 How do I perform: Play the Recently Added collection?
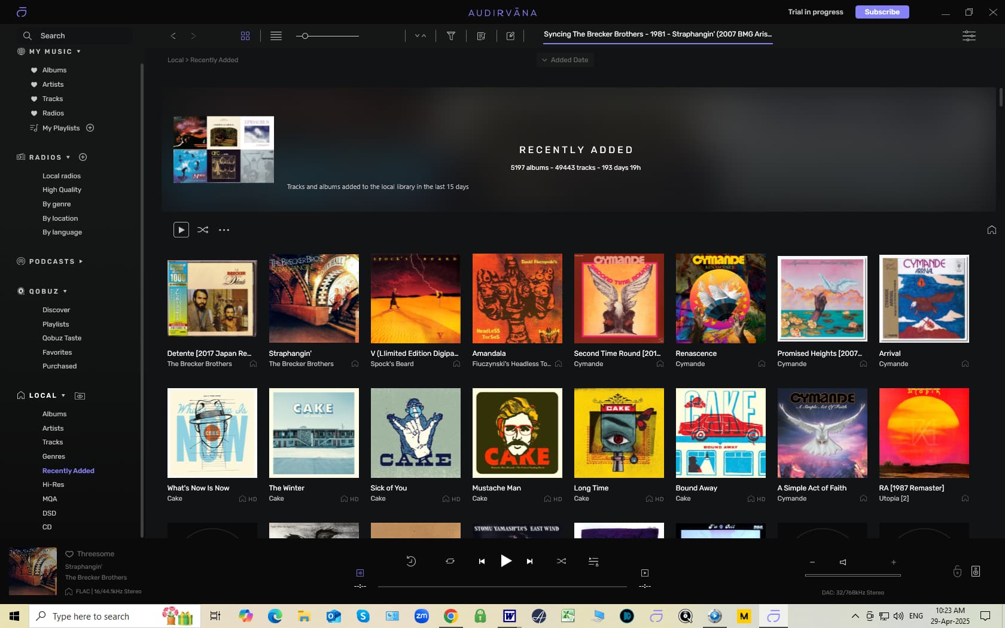[181, 230]
